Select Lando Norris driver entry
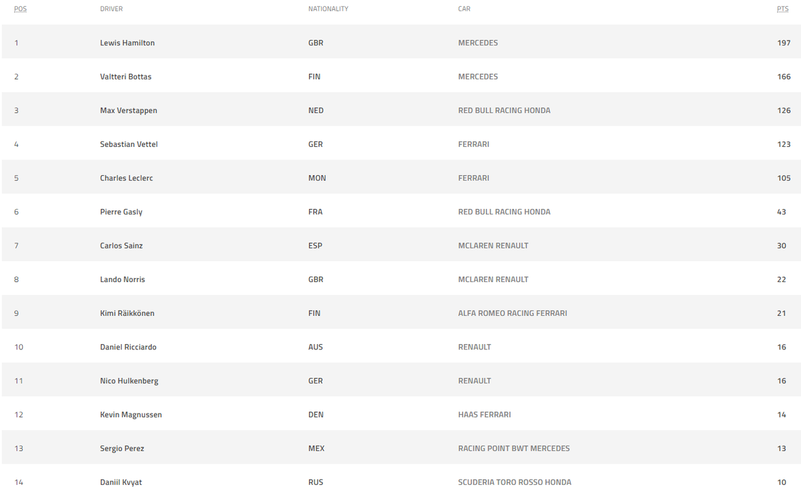The image size is (801, 491). click(122, 279)
